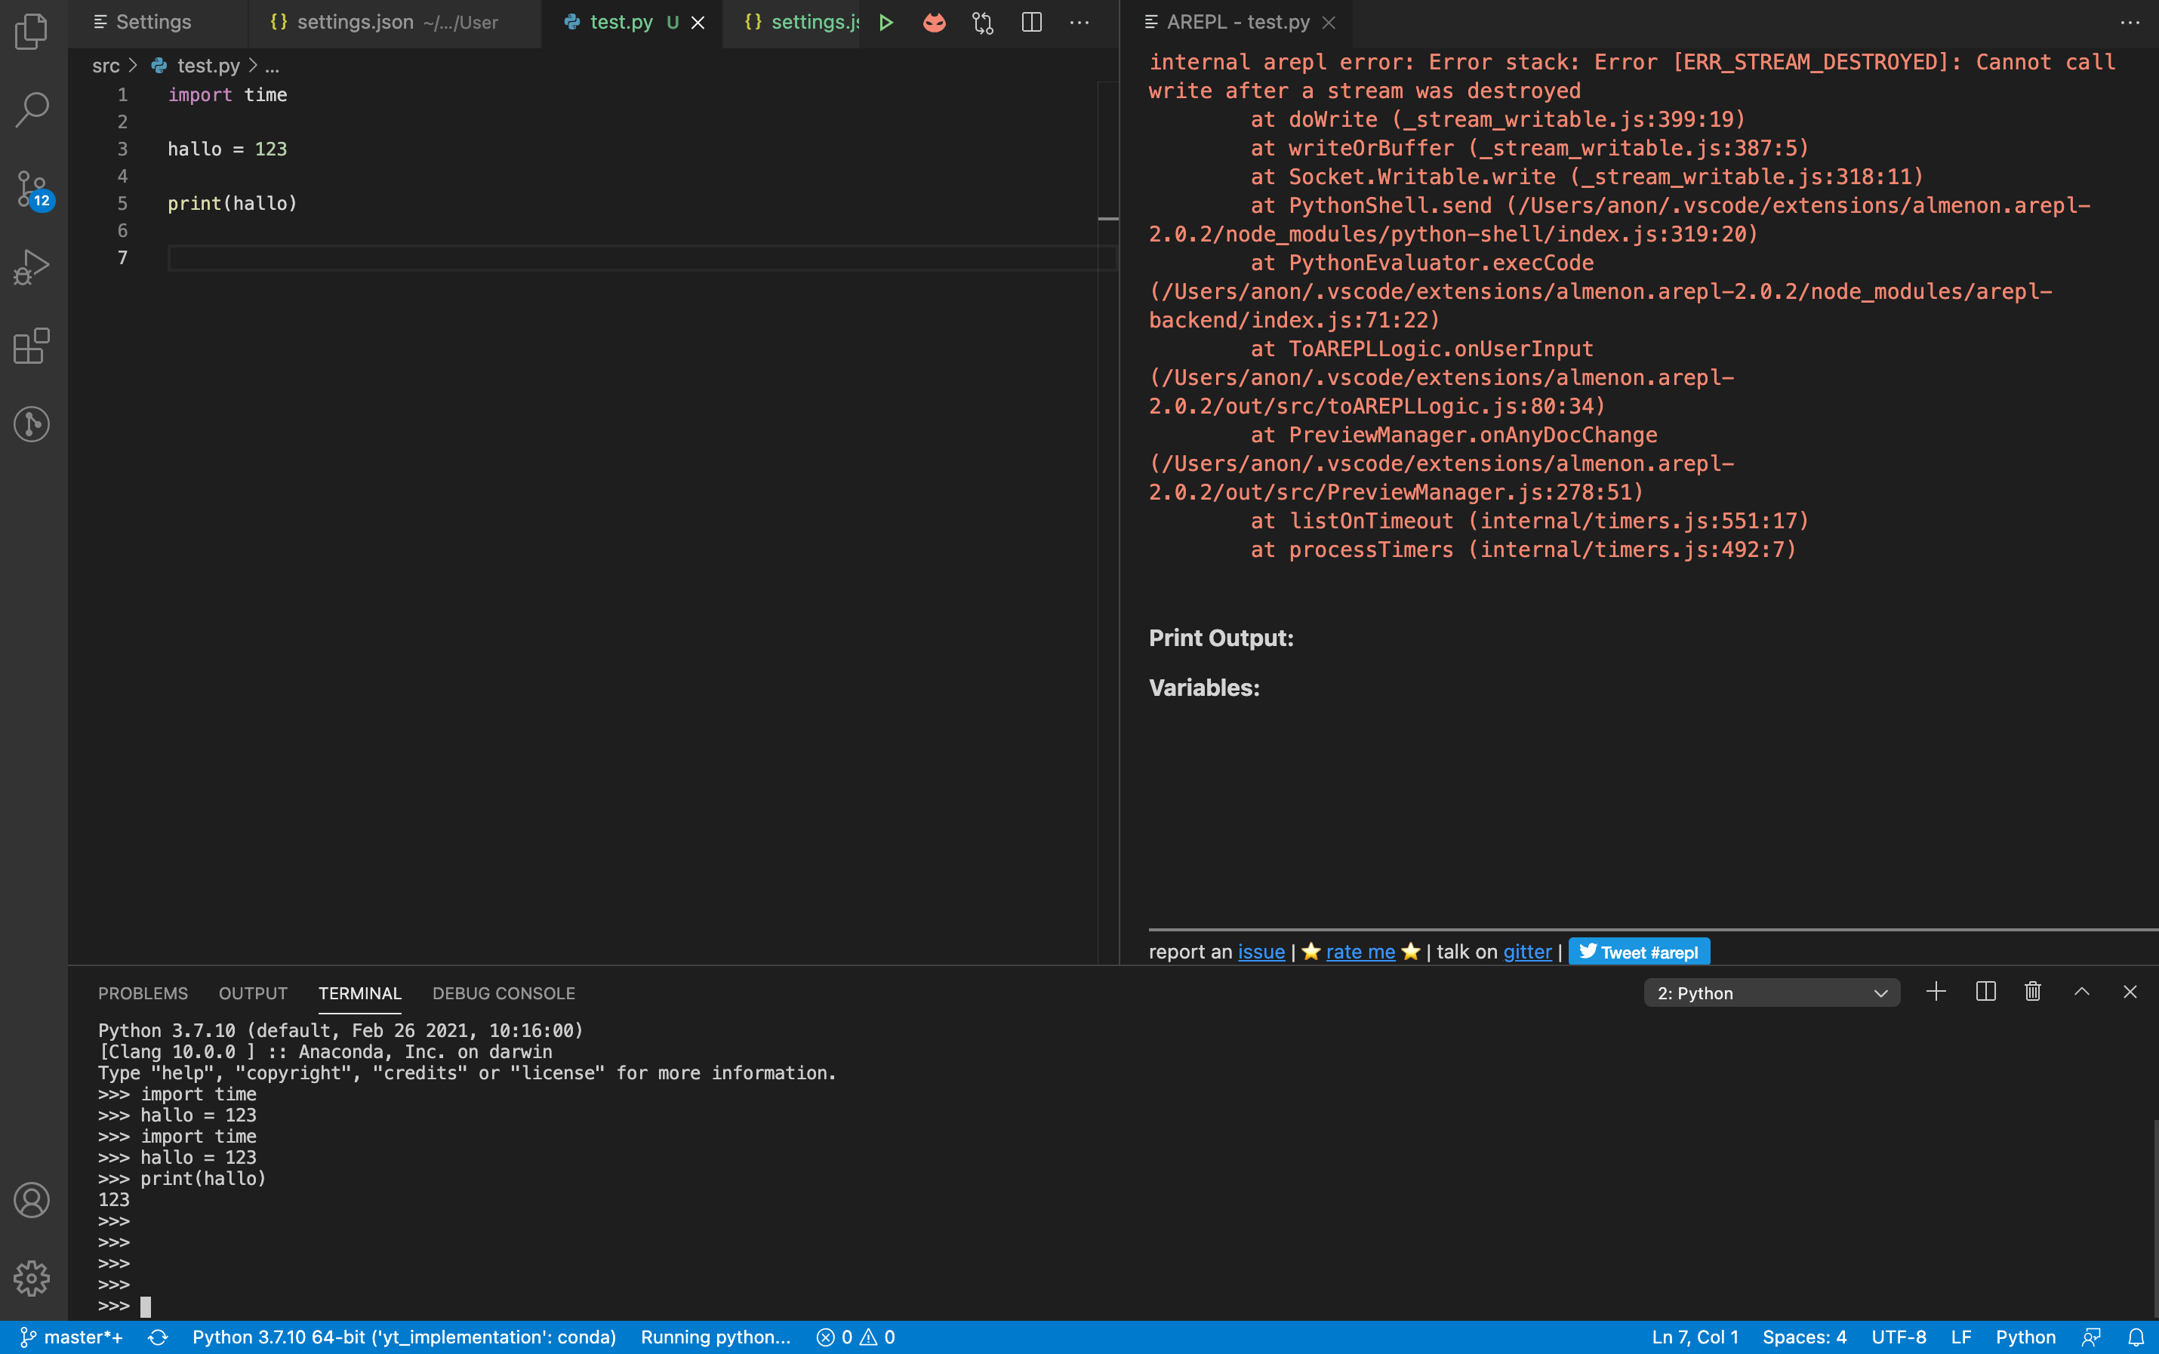Open the Extensions view in the activity bar
This screenshot has width=2159, height=1354.
coord(32,346)
